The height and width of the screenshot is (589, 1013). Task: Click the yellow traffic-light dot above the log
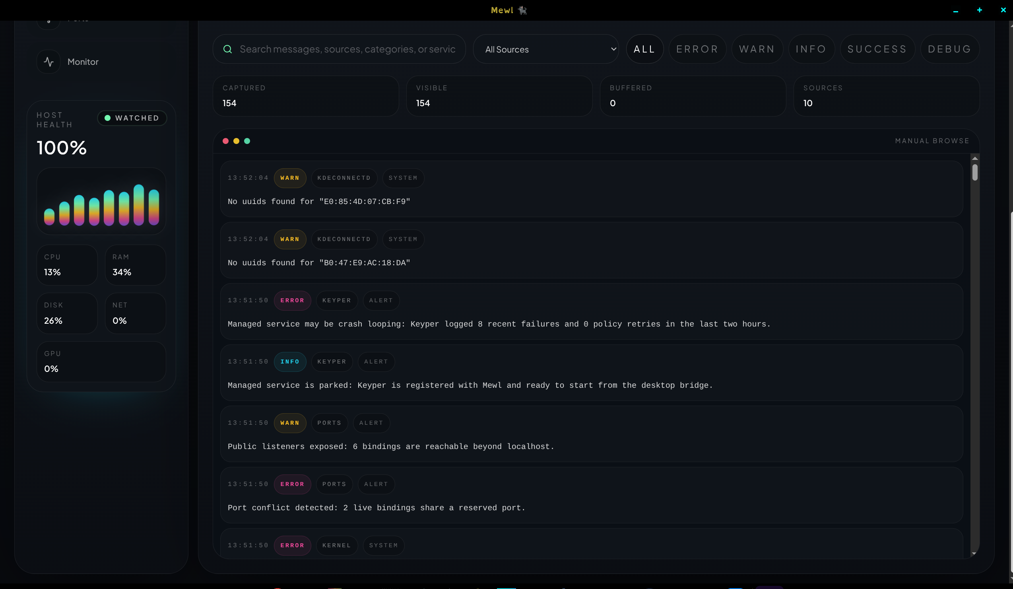(x=237, y=141)
